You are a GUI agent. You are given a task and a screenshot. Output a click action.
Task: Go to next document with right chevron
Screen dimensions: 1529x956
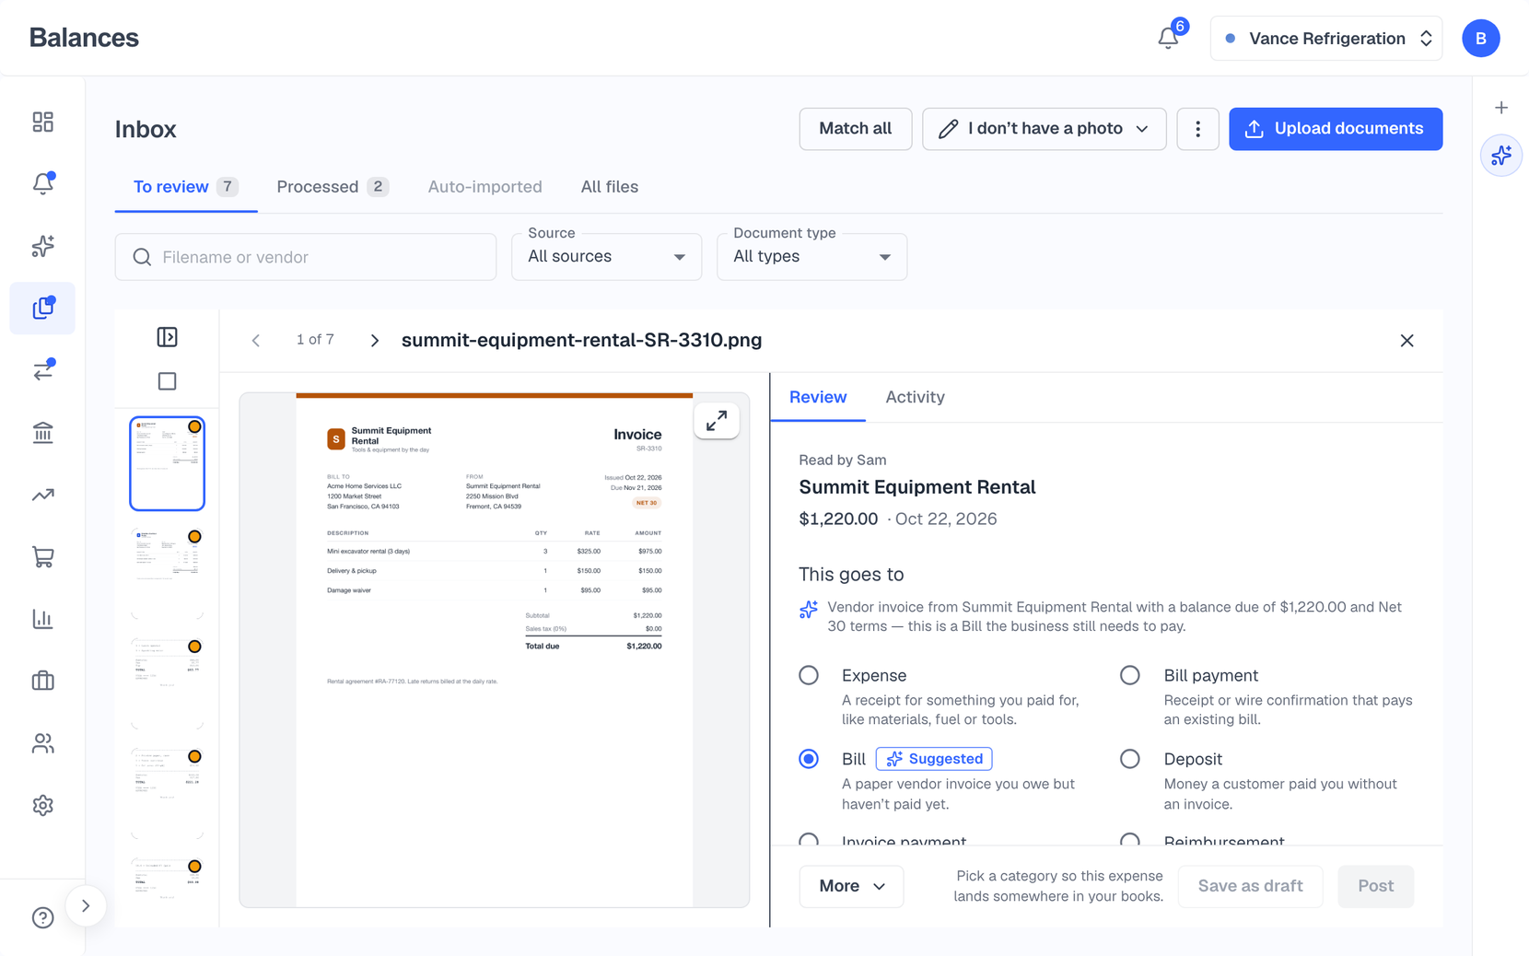coord(375,341)
